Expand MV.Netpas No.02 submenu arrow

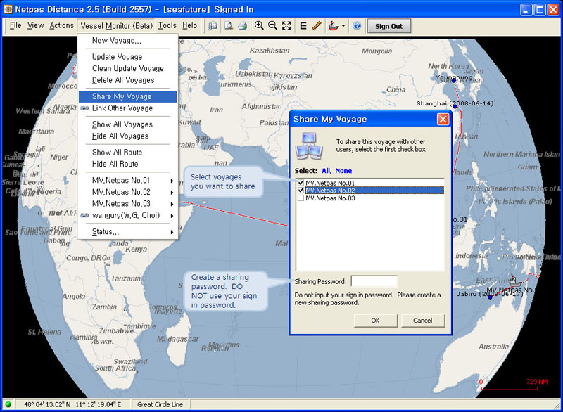(172, 193)
